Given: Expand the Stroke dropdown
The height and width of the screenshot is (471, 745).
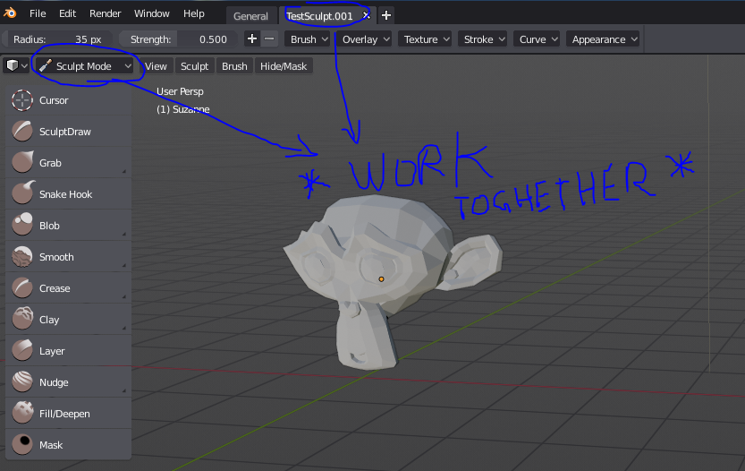Looking at the screenshot, I should click(x=482, y=39).
